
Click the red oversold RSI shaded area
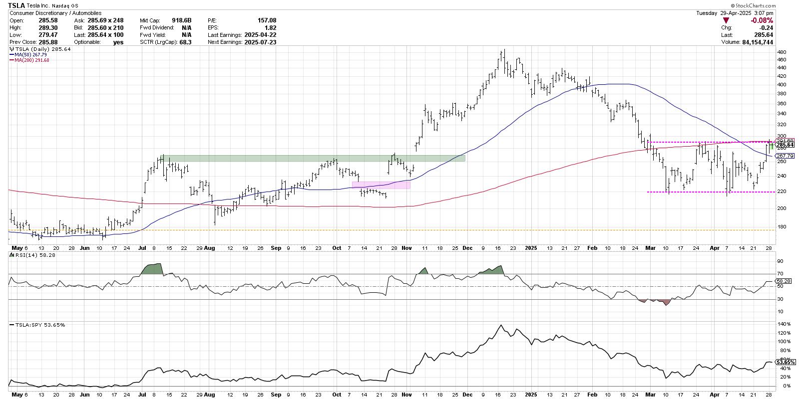point(665,302)
